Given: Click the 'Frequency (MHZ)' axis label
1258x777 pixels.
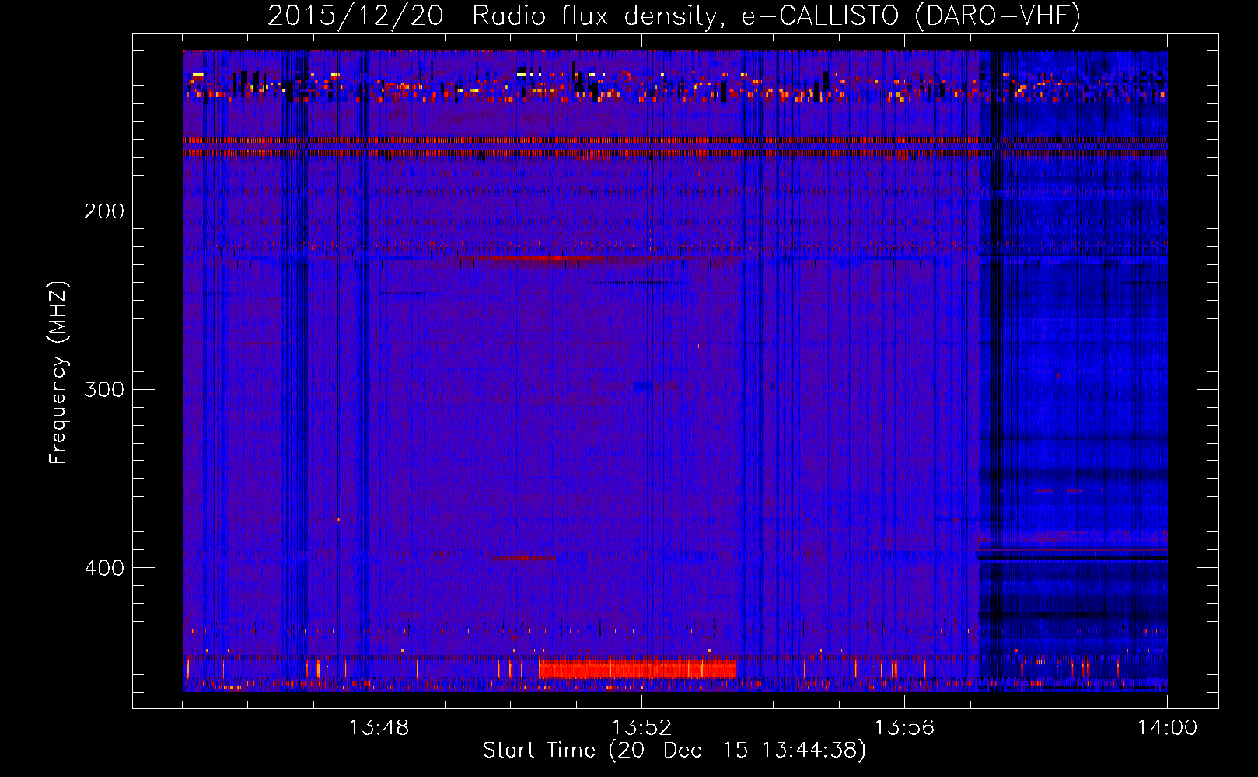Looking at the screenshot, I should click(x=59, y=373).
